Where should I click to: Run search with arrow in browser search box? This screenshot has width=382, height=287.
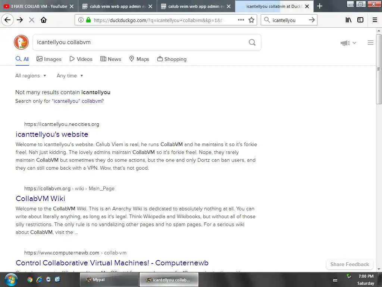coord(312,20)
